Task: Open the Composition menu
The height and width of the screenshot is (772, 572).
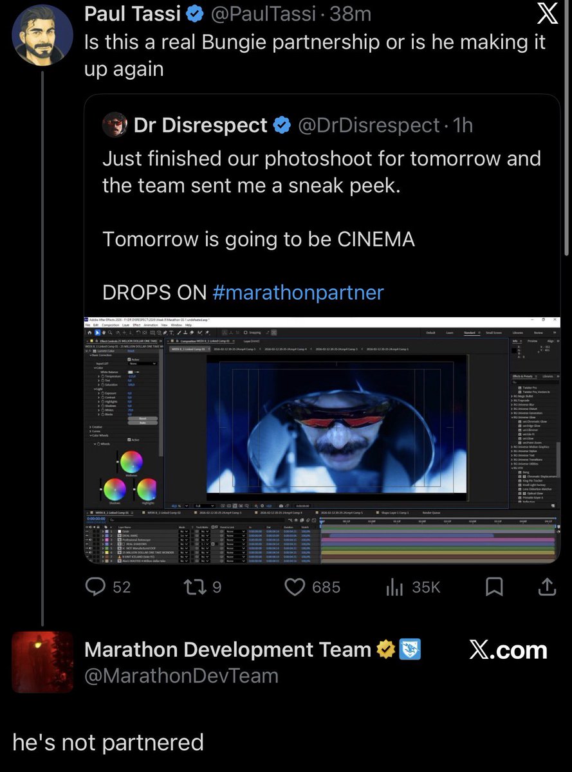Action: tap(109, 326)
